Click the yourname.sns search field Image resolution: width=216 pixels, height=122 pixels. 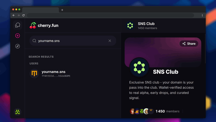(73, 41)
